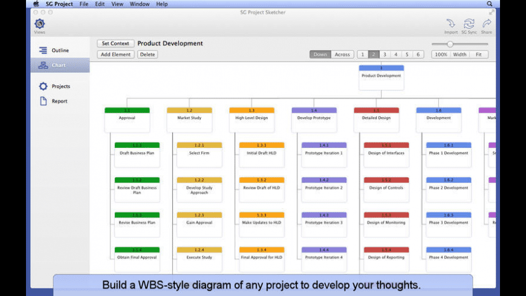The width and height of the screenshot is (526, 296).
Task: Open the SG Project menu
Action: [x=59, y=4]
